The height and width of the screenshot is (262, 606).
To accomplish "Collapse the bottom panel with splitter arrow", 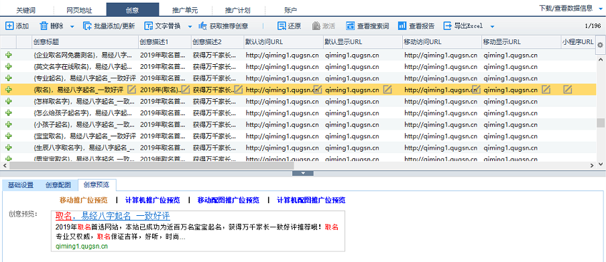I will click(x=302, y=173).
